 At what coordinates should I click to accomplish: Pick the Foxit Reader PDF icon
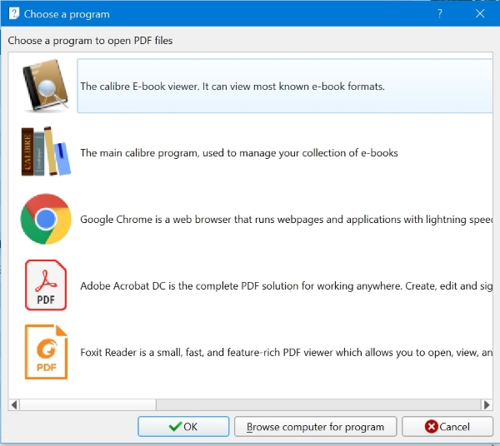click(x=46, y=352)
